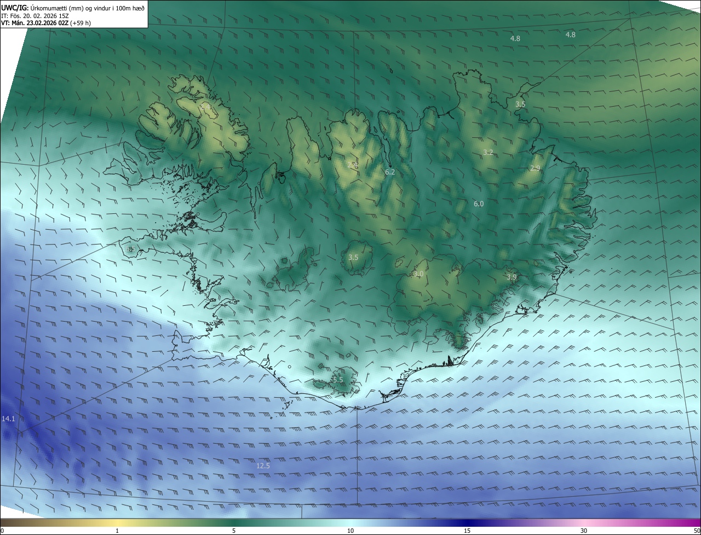Select the 3.9 value on eastern Vatnajökull
Viewport: 701px width, 535px height.
[x=512, y=277]
